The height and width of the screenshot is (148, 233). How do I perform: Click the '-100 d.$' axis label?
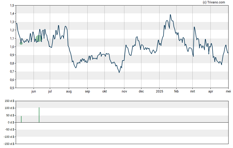(x=9, y=137)
